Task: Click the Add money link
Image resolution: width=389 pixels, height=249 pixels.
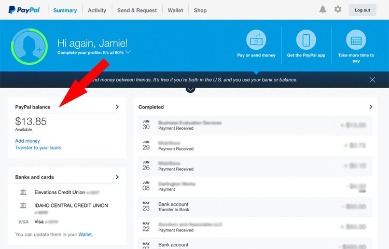Action: [x=27, y=141]
